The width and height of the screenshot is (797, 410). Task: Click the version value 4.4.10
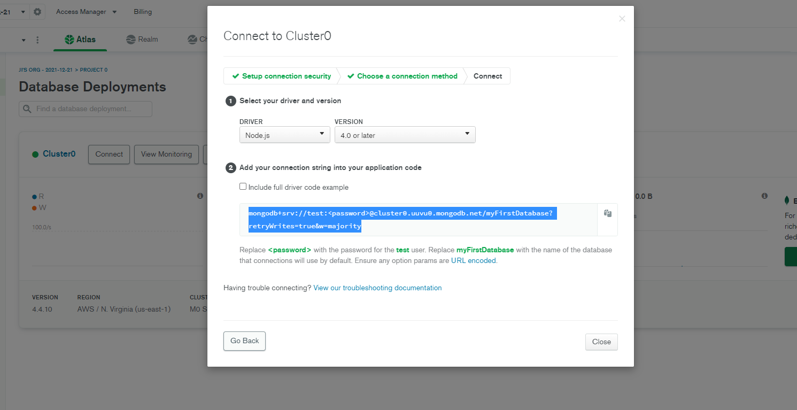click(x=42, y=309)
